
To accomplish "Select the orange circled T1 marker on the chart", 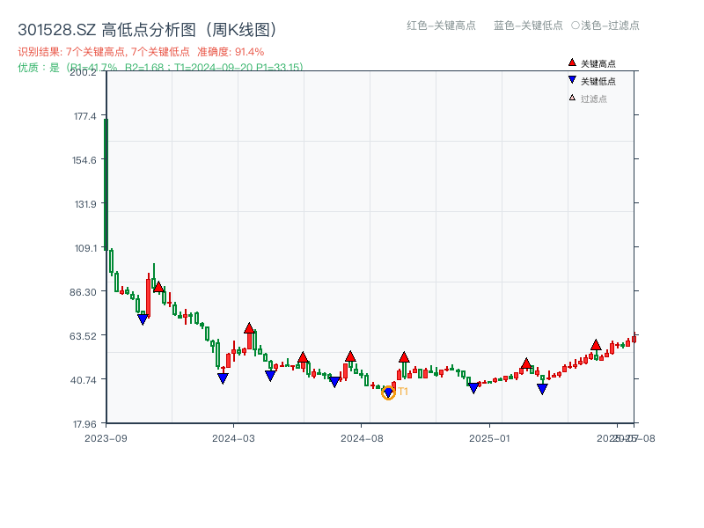I will (388, 392).
